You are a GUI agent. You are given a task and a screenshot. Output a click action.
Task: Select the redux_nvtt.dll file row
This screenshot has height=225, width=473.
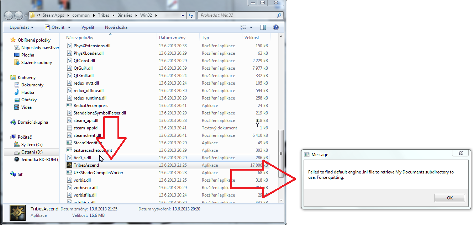[167, 83]
